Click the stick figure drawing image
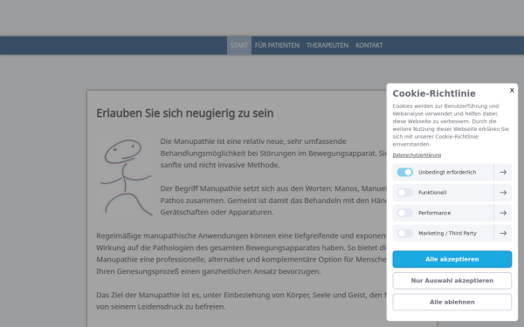 pyautogui.click(x=126, y=177)
